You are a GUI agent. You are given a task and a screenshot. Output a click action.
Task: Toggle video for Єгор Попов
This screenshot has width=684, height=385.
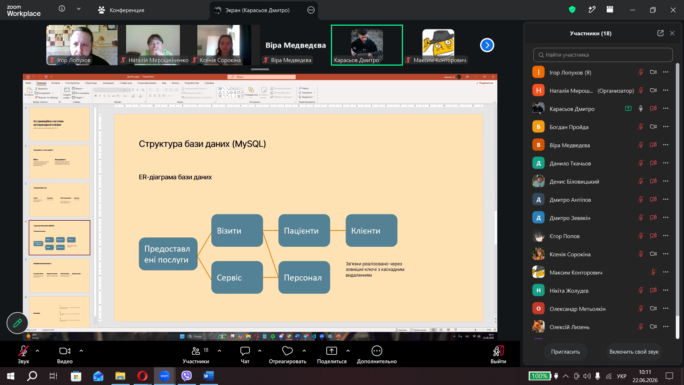point(653,236)
